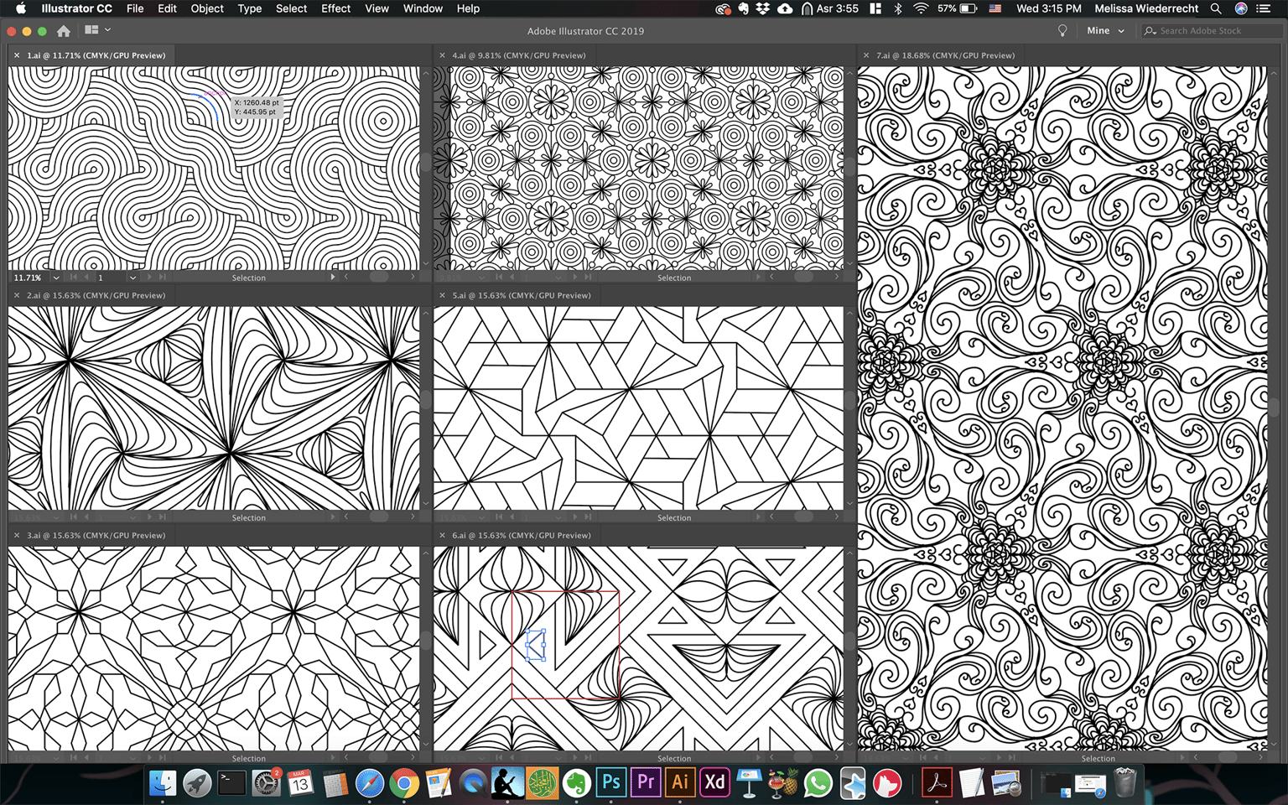Open the Mine workspace switcher dropdown
Screen dimensions: 1288x805
[x=1105, y=31]
